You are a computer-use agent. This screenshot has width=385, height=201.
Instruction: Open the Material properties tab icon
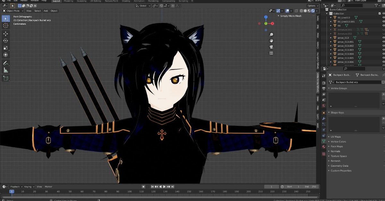pos(324,147)
